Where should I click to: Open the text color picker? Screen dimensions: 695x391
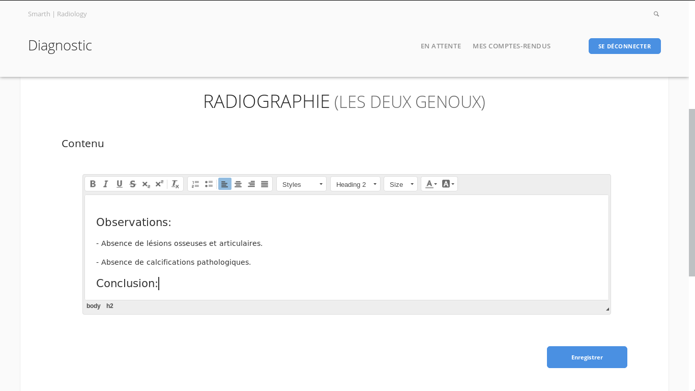[x=431, y=184]
